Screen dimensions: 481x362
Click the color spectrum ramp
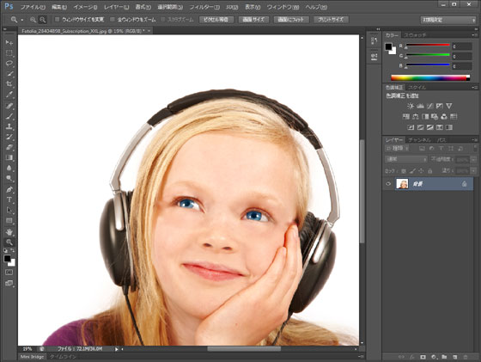[x=430, y=77]
